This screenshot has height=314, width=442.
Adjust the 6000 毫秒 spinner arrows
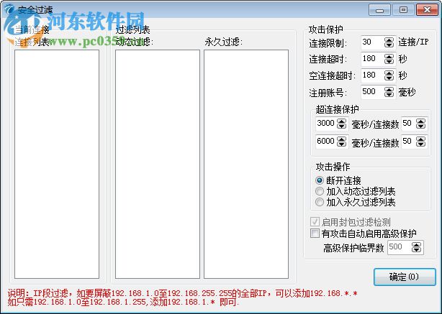pyautogui.click(x=342, y=142)
